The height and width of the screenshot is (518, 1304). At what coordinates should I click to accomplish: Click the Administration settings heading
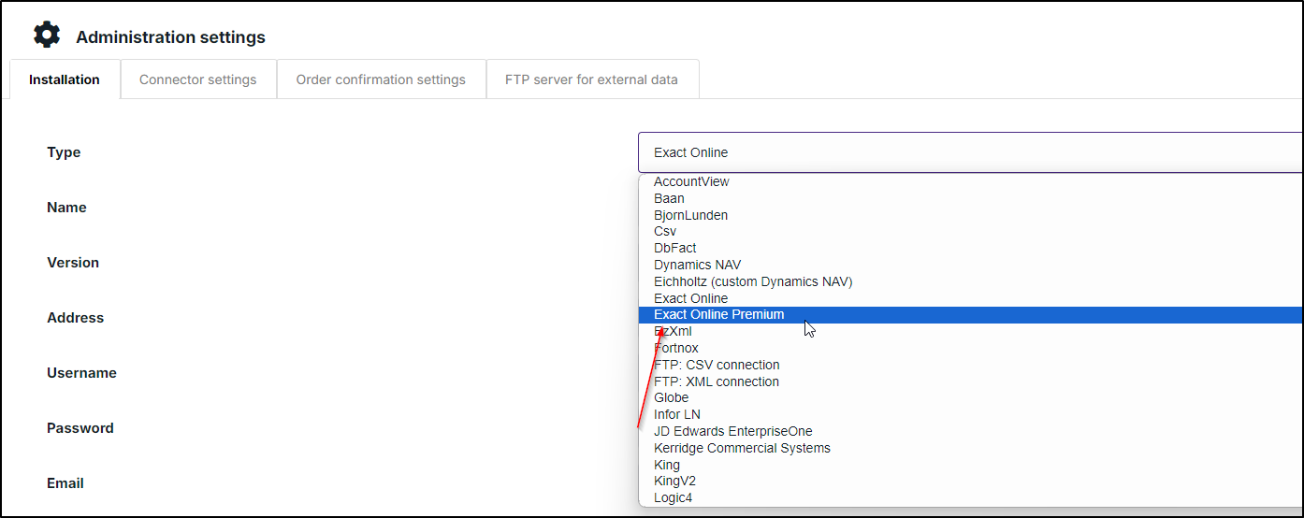(x=170, y=37)
